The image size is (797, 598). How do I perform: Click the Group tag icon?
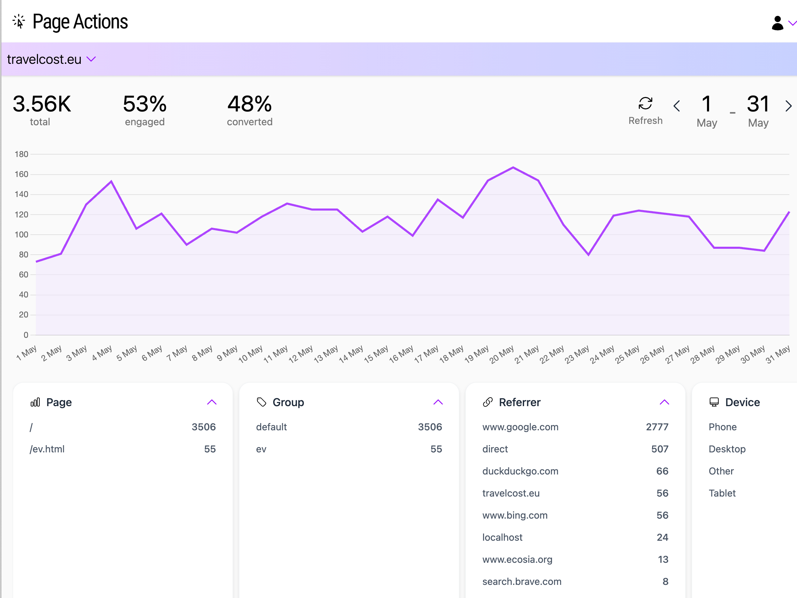pyautogui.click(x=261, y=402)
